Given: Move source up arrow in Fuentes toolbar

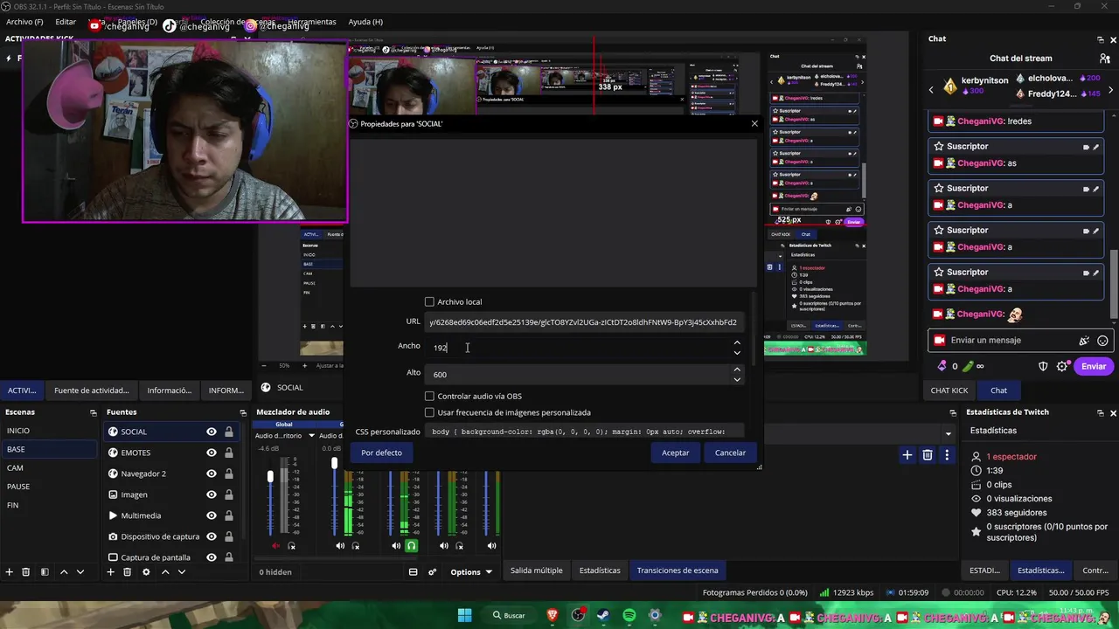Looking at the screenshot, I should coord(165,572).
